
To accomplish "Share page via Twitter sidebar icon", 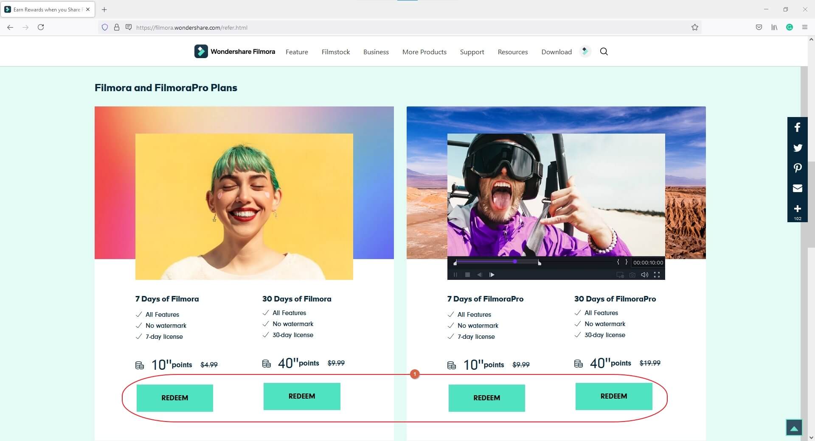I will pos(797,148).
